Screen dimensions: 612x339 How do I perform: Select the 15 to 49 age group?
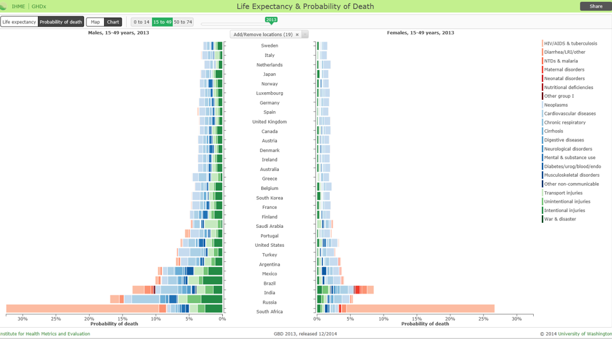click(162, 22)
